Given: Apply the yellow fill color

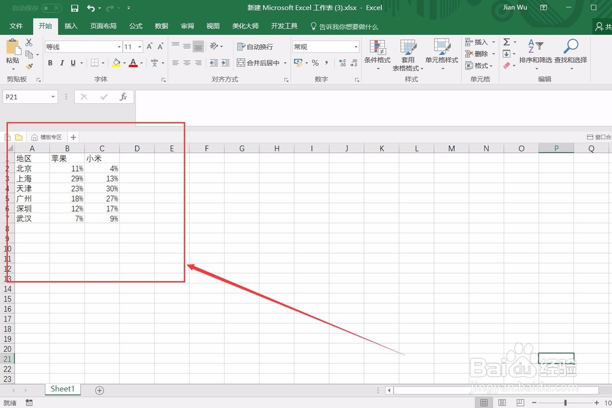Looking at the screenshot, I should click(x=116, y=63).
